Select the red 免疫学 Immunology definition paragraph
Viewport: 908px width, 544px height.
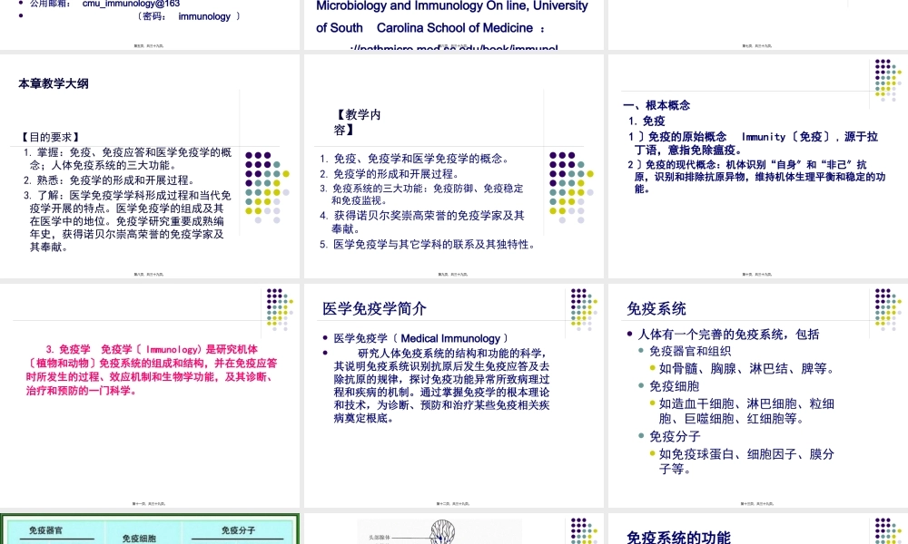point(150,367)
